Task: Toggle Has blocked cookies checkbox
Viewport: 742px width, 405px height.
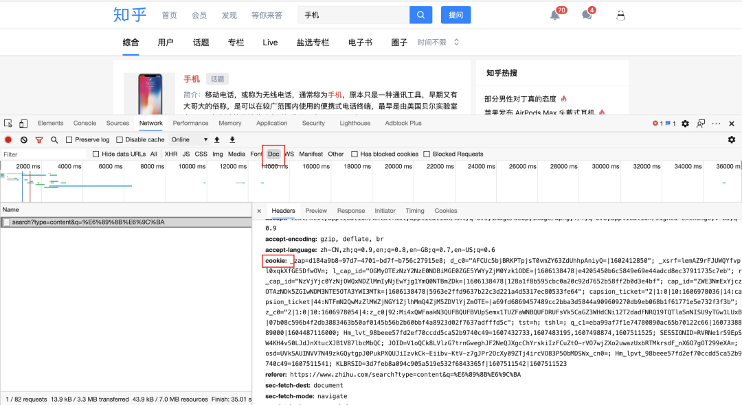Action: 355,154
